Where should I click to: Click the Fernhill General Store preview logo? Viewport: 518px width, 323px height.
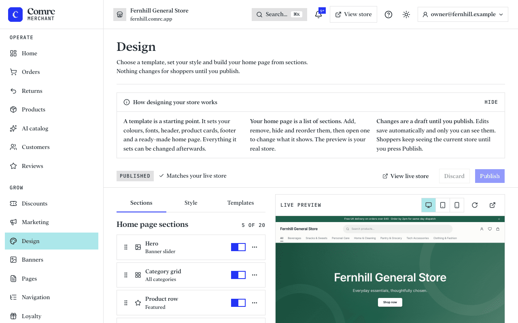pos(299,229)
